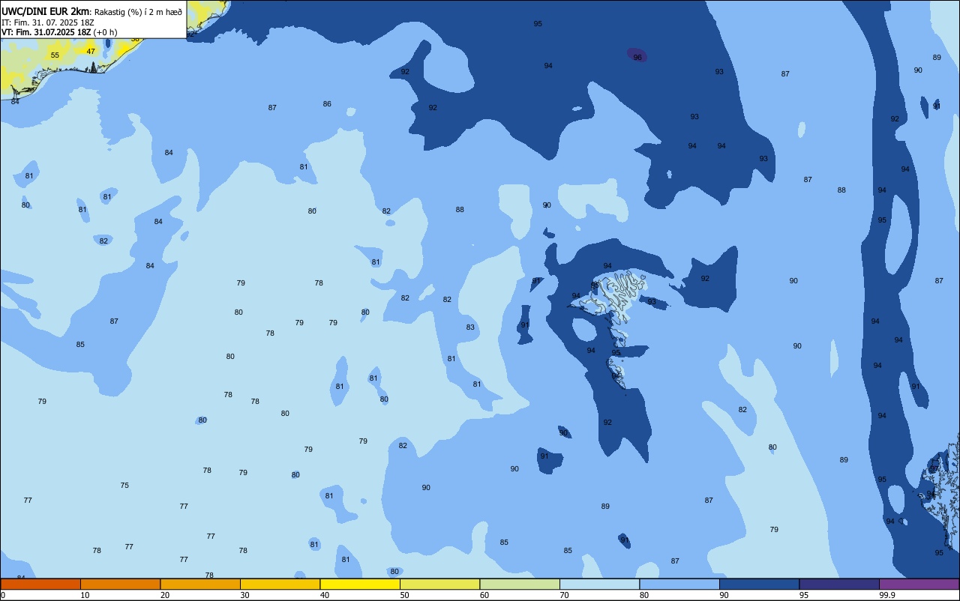Click the '55' value in the yellow area

pos(55,55)
